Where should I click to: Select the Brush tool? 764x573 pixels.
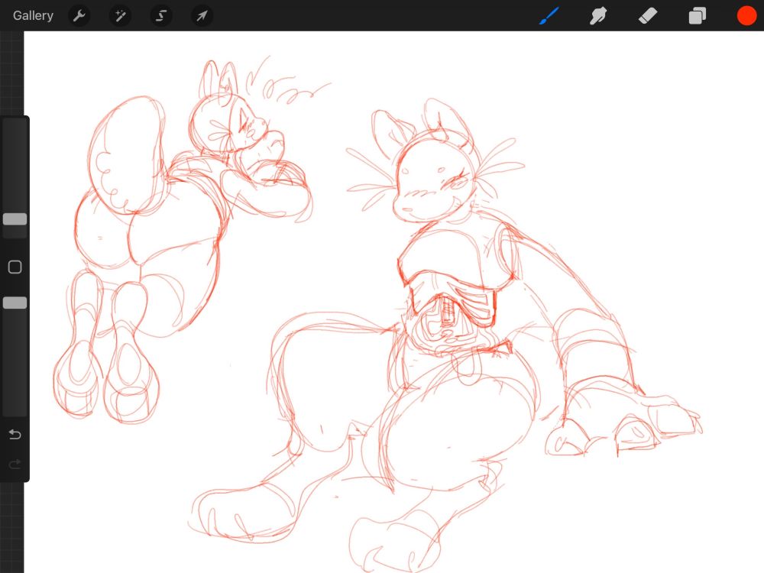(549, 15)
